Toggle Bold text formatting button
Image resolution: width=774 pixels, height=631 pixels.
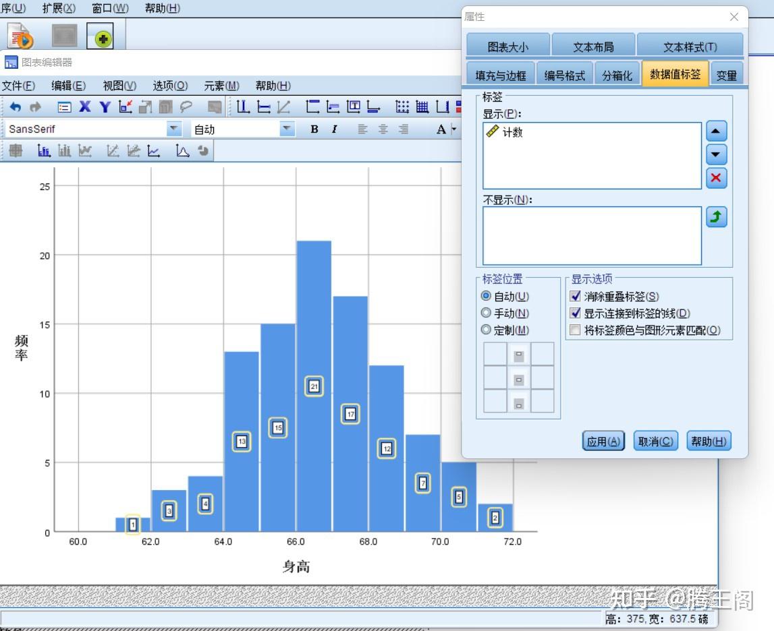click(314, 129)
